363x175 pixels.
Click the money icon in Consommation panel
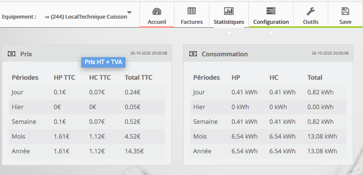tap(193, 54)
